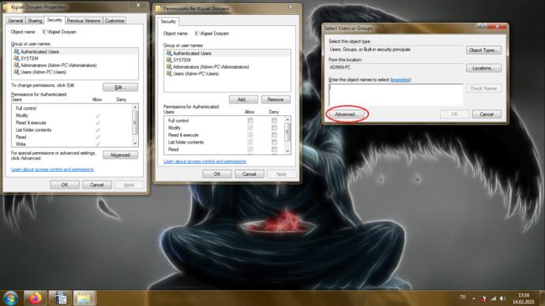Viewport: 545px width, 306px height.
Task: Select SYSTEM text in Permissions dialog list
Action: pos(182,60)
